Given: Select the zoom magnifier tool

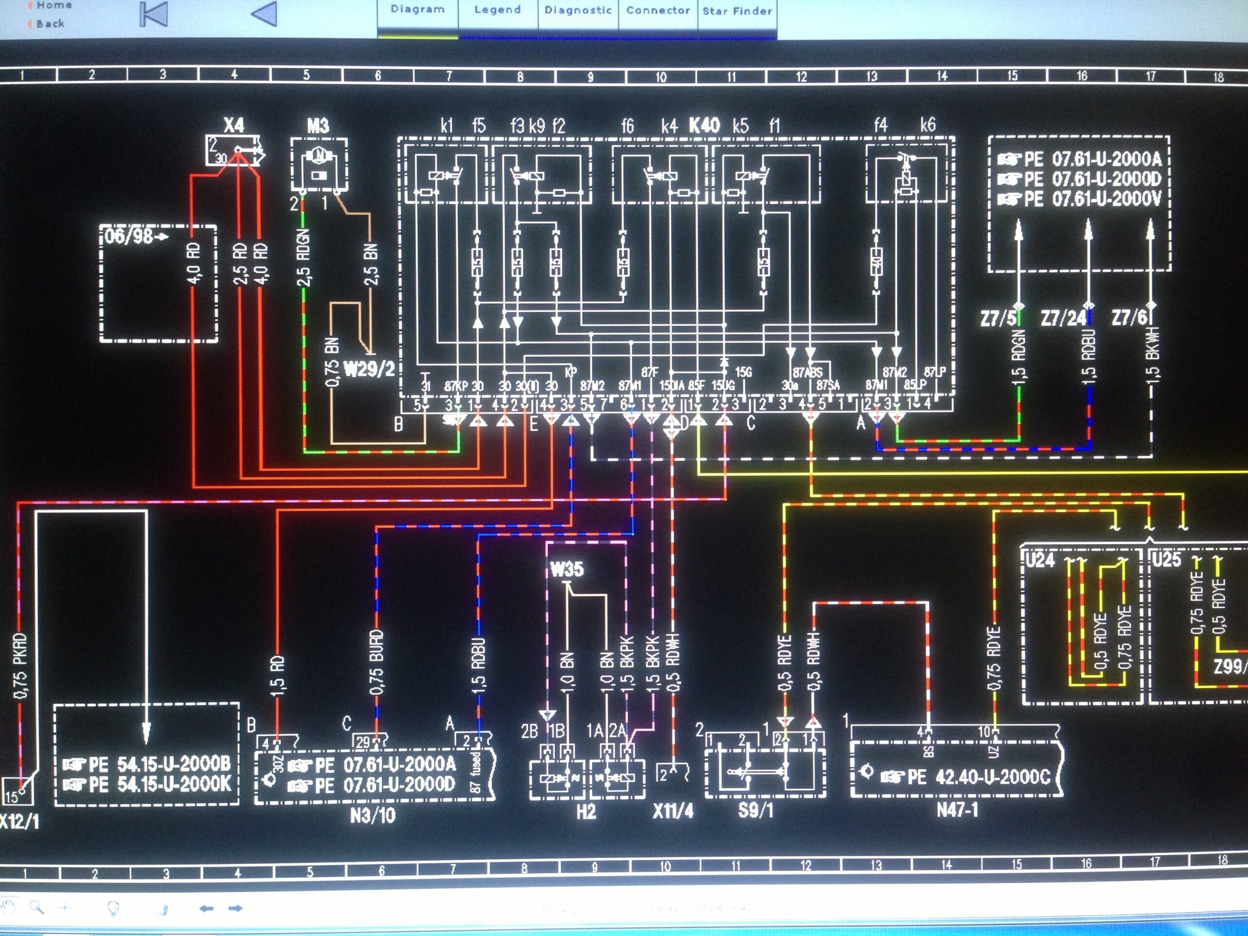Looking at the screenshot, I should tap(36, 909).
